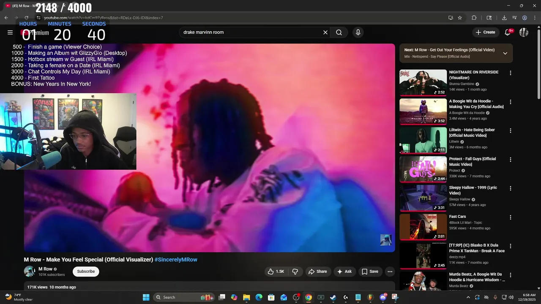Open YouTube notifications bell
Viewport: 541px width, 304px height.
point(508,33)
